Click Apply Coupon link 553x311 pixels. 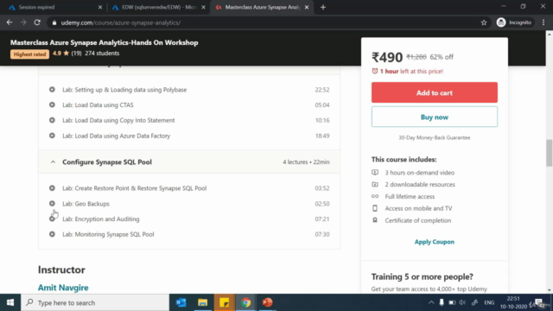pos(434,242)
